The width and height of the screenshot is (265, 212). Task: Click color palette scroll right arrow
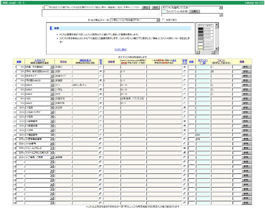[x=213, y=52]
